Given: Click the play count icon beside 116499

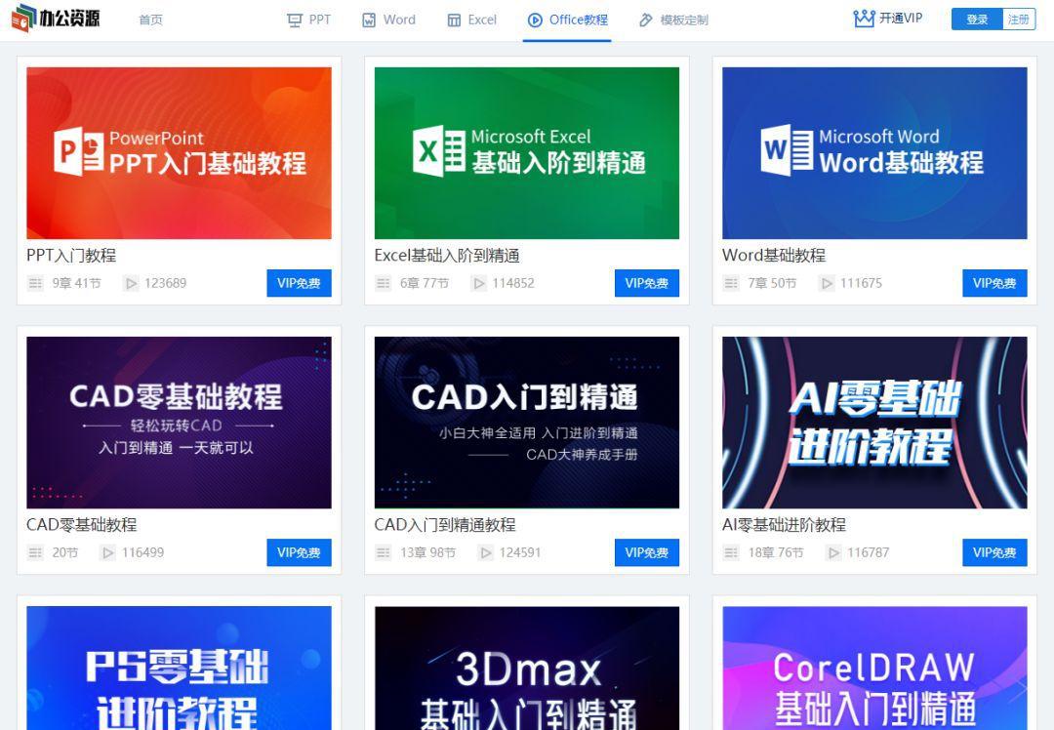Looking at the screenshot, I should click(x=107, y=553).
